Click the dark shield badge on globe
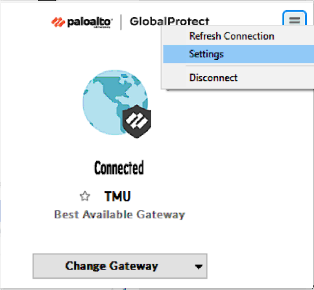This screenshot has height=290, width=314. [137, 121]
